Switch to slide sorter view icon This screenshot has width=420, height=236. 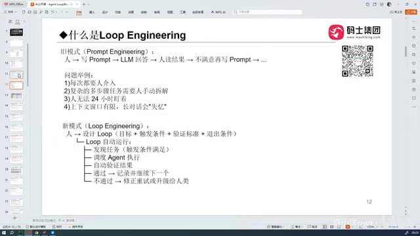pyautogui.click(x=332, y=227)
